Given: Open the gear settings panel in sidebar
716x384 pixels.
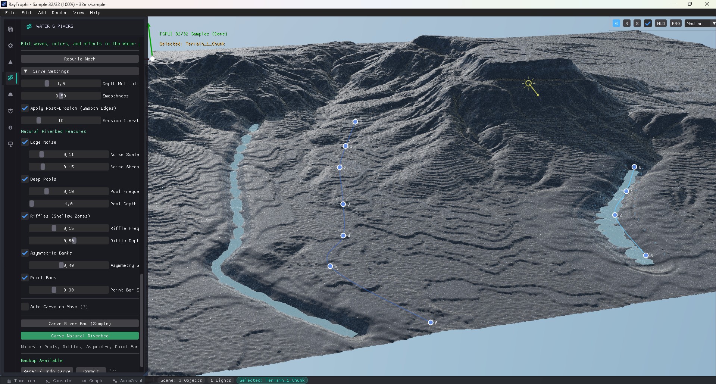Looking at the screenshot, I should [10, 46].
